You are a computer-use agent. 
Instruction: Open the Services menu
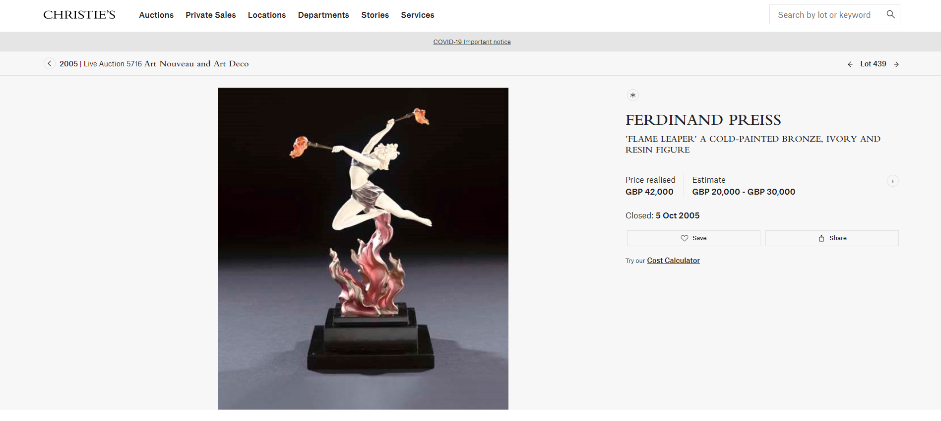(418, 15)
